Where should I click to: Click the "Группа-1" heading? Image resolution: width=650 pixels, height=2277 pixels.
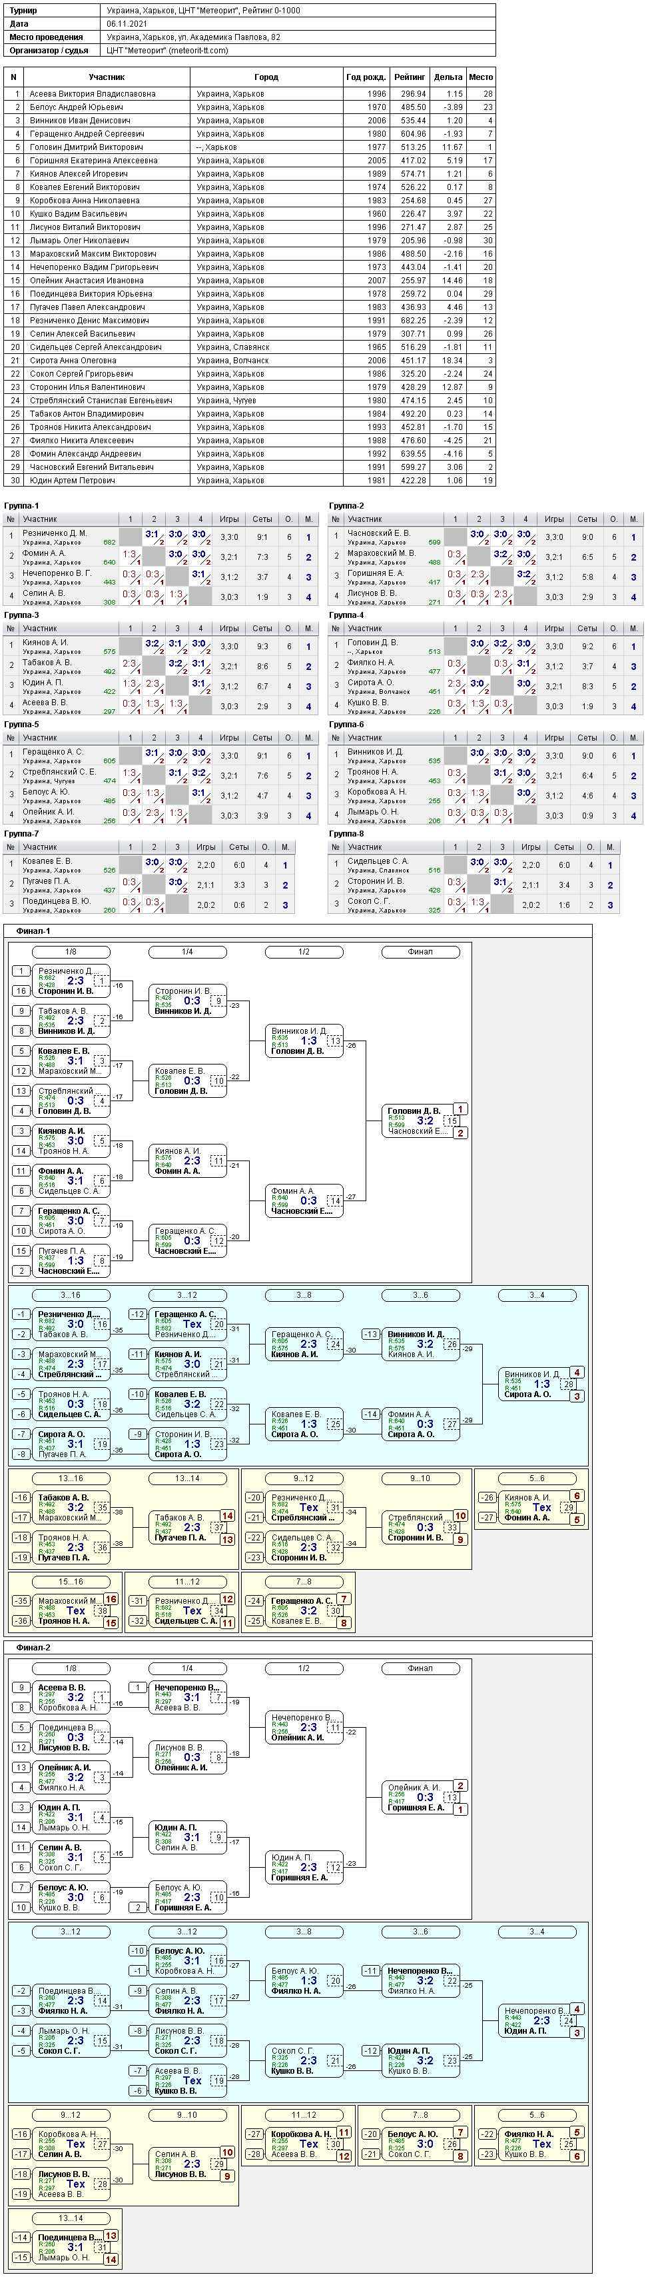tap(21, 506)
